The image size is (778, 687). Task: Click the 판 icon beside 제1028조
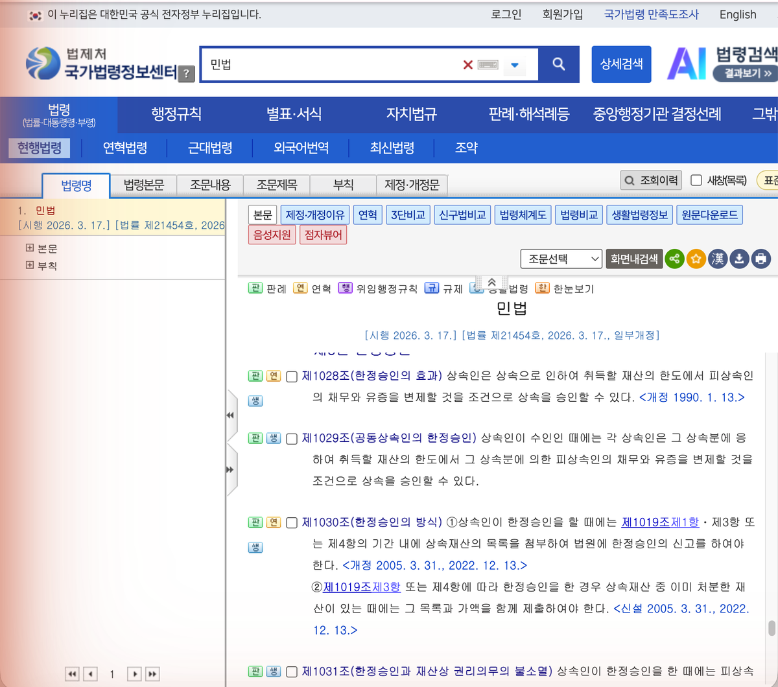(x=255, y=376)
